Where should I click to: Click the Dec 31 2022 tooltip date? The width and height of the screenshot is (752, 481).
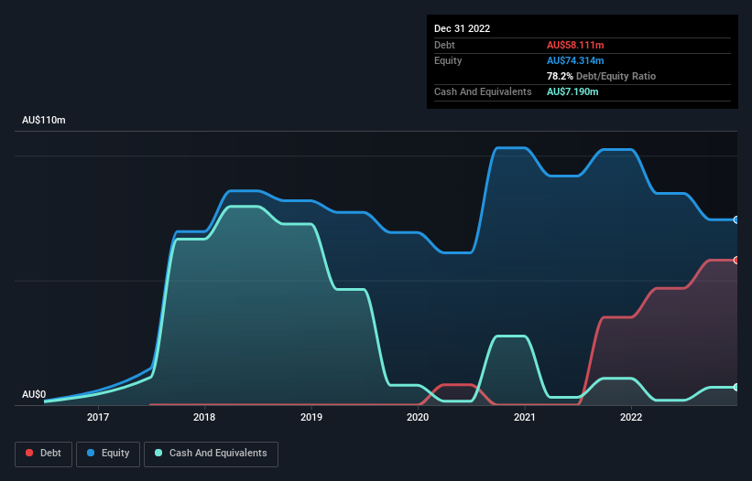coord(463,28)
